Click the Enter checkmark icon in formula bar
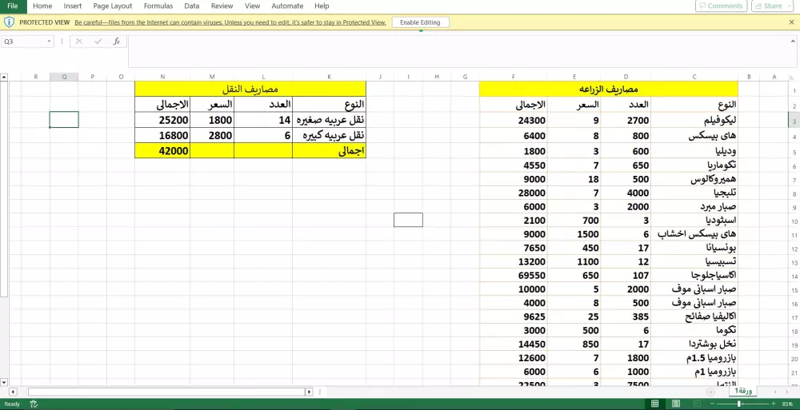The height and width of the screenshot is (410, 800). point(98,42)
